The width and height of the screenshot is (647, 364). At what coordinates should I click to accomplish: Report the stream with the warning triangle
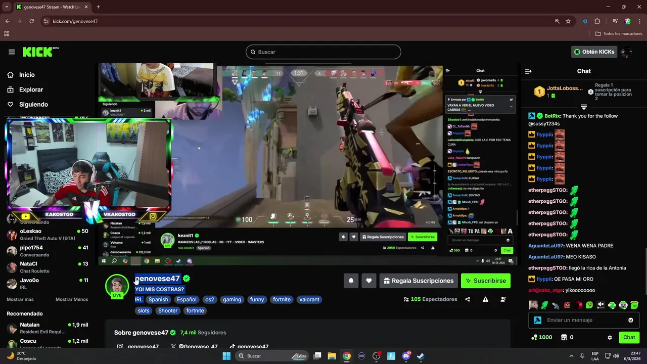[x=485, y=299]
